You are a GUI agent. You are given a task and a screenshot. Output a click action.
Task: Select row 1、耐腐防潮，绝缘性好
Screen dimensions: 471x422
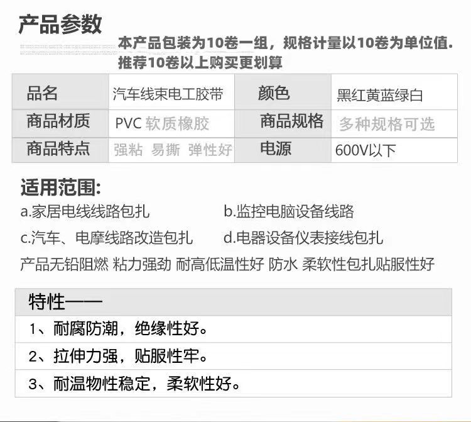[x=234, y=329]
